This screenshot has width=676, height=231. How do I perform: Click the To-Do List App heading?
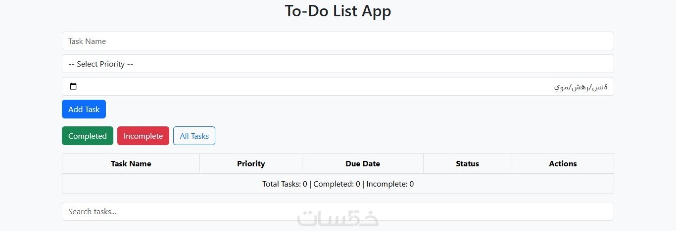[x=338, y=11]
